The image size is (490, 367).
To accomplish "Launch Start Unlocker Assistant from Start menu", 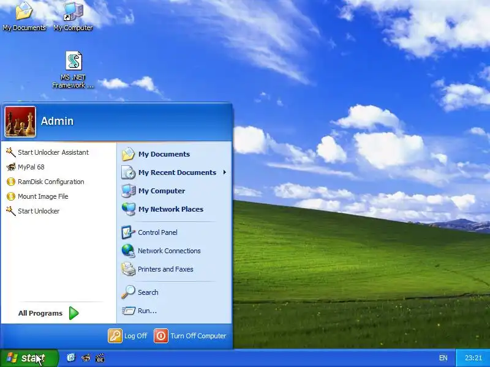I will click(58, 152).
